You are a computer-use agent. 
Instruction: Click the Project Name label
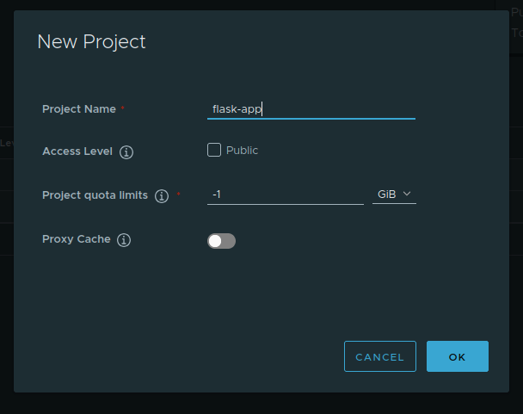[79, 109]
